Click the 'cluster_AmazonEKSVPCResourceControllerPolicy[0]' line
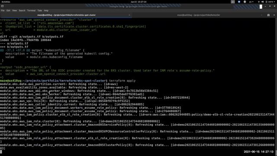This screenshot has height=156, width=277. tap(137, 133)
